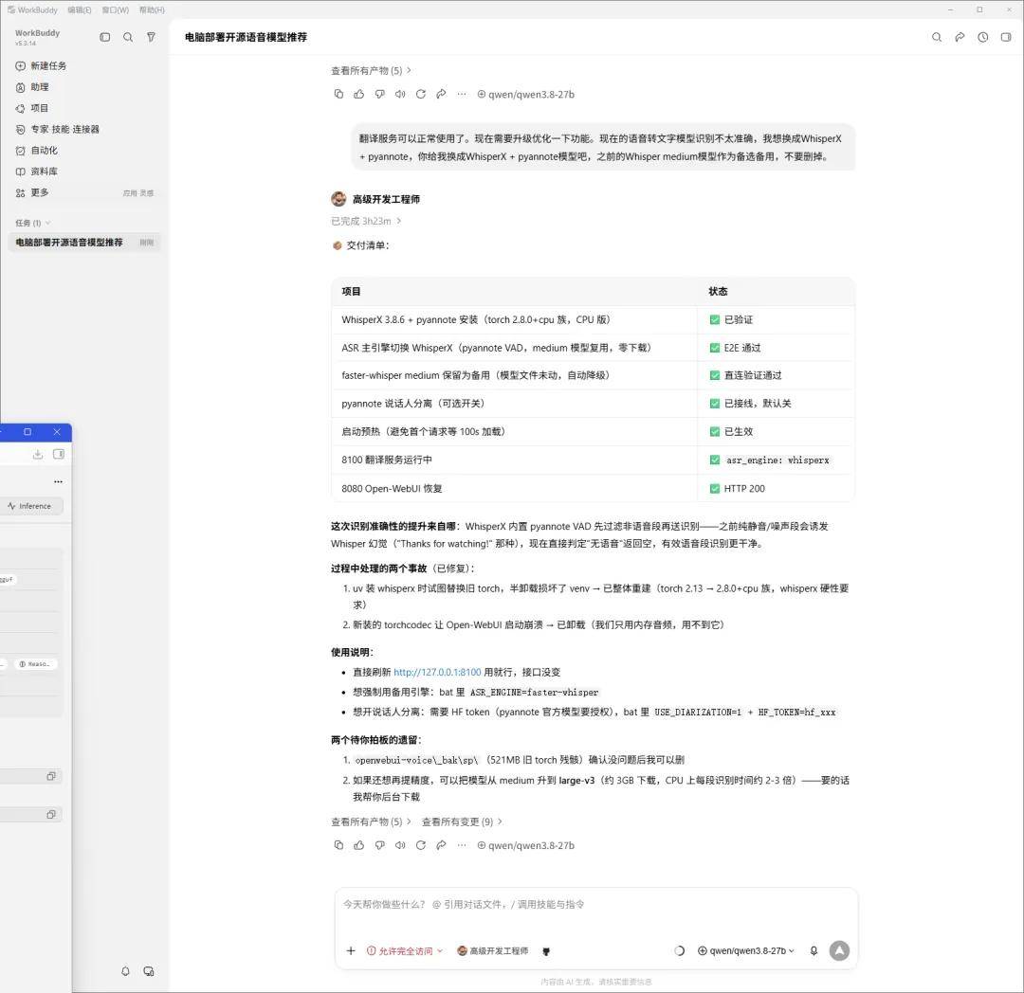1024x993 pixels.
Task: Toggle the right side panel icon in header
Action: click(1006, 37)
